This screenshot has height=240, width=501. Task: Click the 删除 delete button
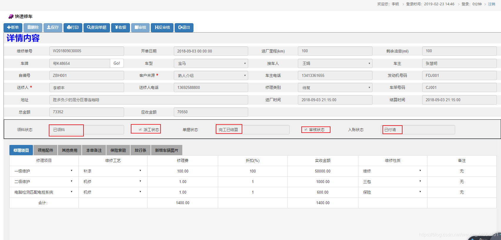[x=33, y=27]
